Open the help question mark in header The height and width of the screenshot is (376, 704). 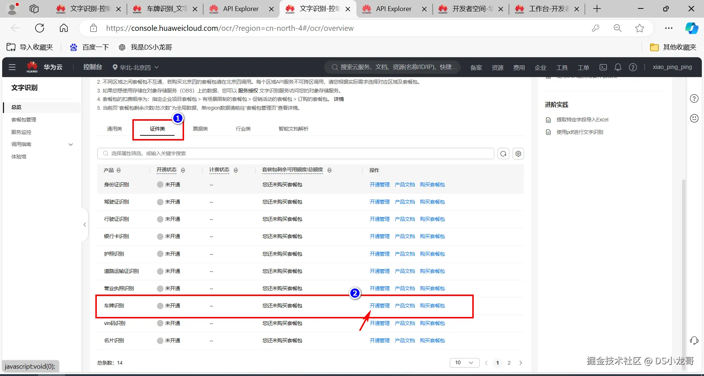(633, 67)
